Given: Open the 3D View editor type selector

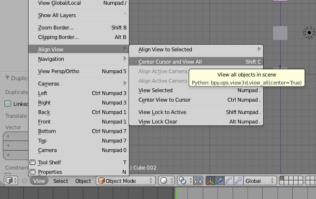Looking at the screenshot, I should pyautogui.click(x=11, y=180).
